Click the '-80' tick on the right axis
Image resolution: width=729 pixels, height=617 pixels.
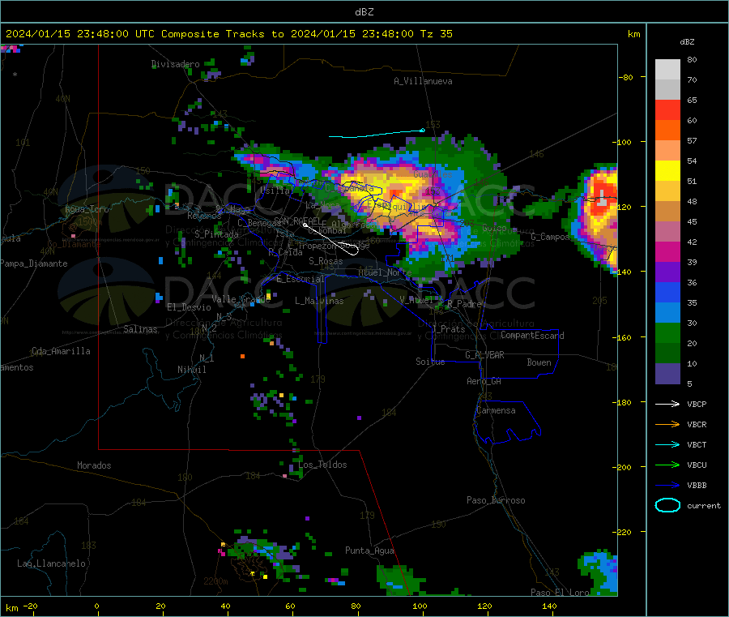pos(626,77)
